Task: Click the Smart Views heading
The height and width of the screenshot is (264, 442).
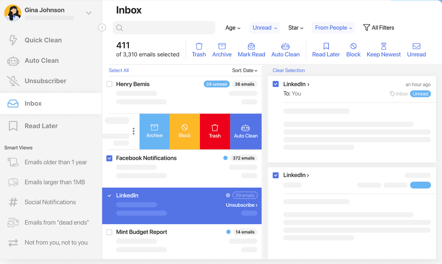Action: (18, 148)
